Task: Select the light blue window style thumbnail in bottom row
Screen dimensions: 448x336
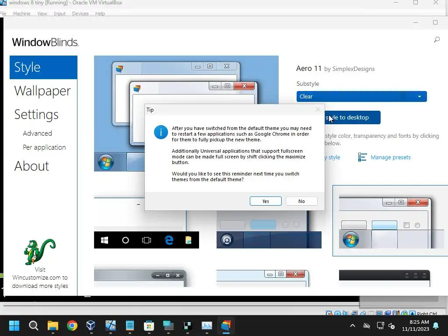Action: pyautogui.click(x=262, y=278)
